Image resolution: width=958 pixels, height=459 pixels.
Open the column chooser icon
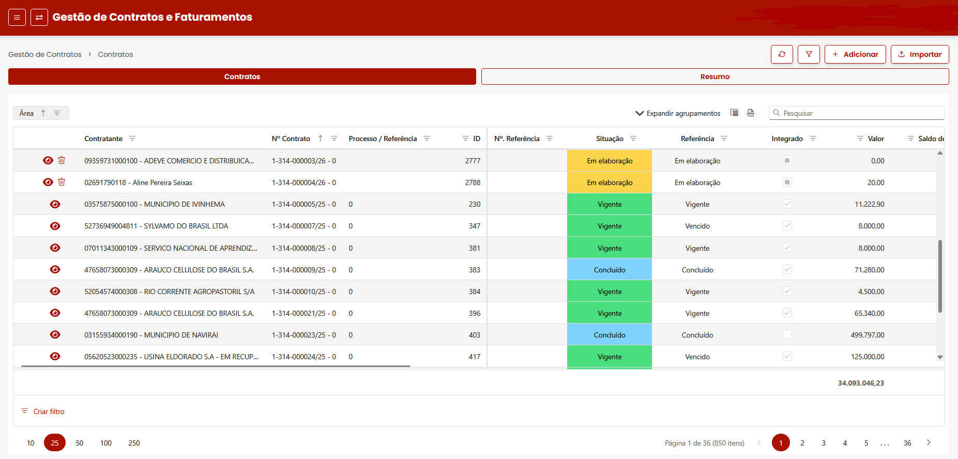pos(734,113)
